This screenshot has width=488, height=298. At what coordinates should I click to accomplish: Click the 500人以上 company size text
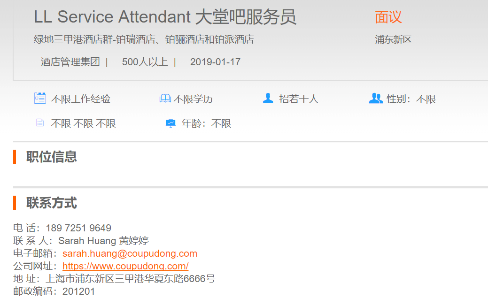145,62
